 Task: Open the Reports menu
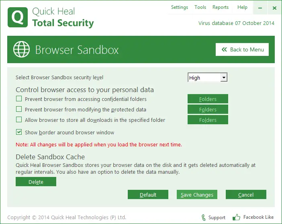click(x=221, y=7)
